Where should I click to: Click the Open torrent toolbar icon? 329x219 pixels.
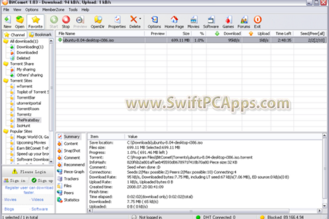20,22
